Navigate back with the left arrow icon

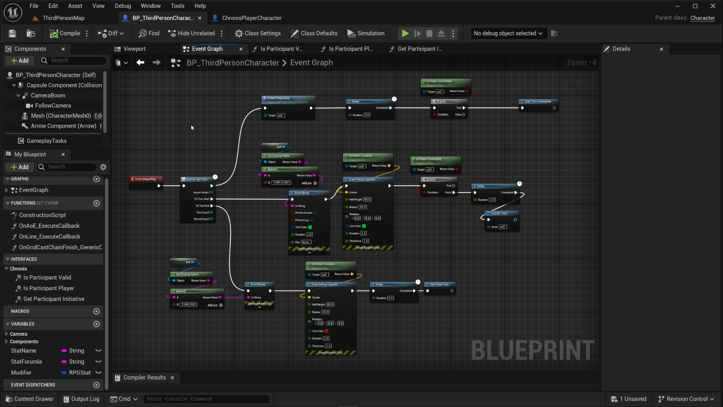[140, 63]
